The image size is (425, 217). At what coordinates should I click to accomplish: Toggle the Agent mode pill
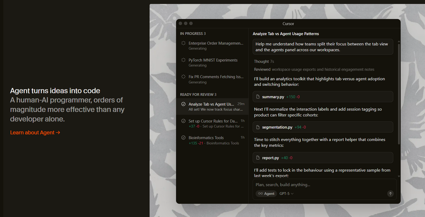[266, 194]
